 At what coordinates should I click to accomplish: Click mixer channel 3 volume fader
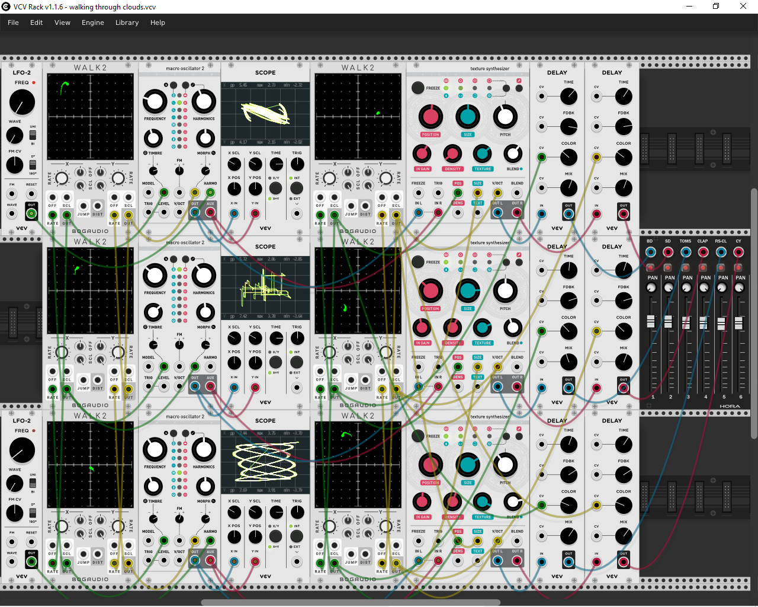point(686,323)
